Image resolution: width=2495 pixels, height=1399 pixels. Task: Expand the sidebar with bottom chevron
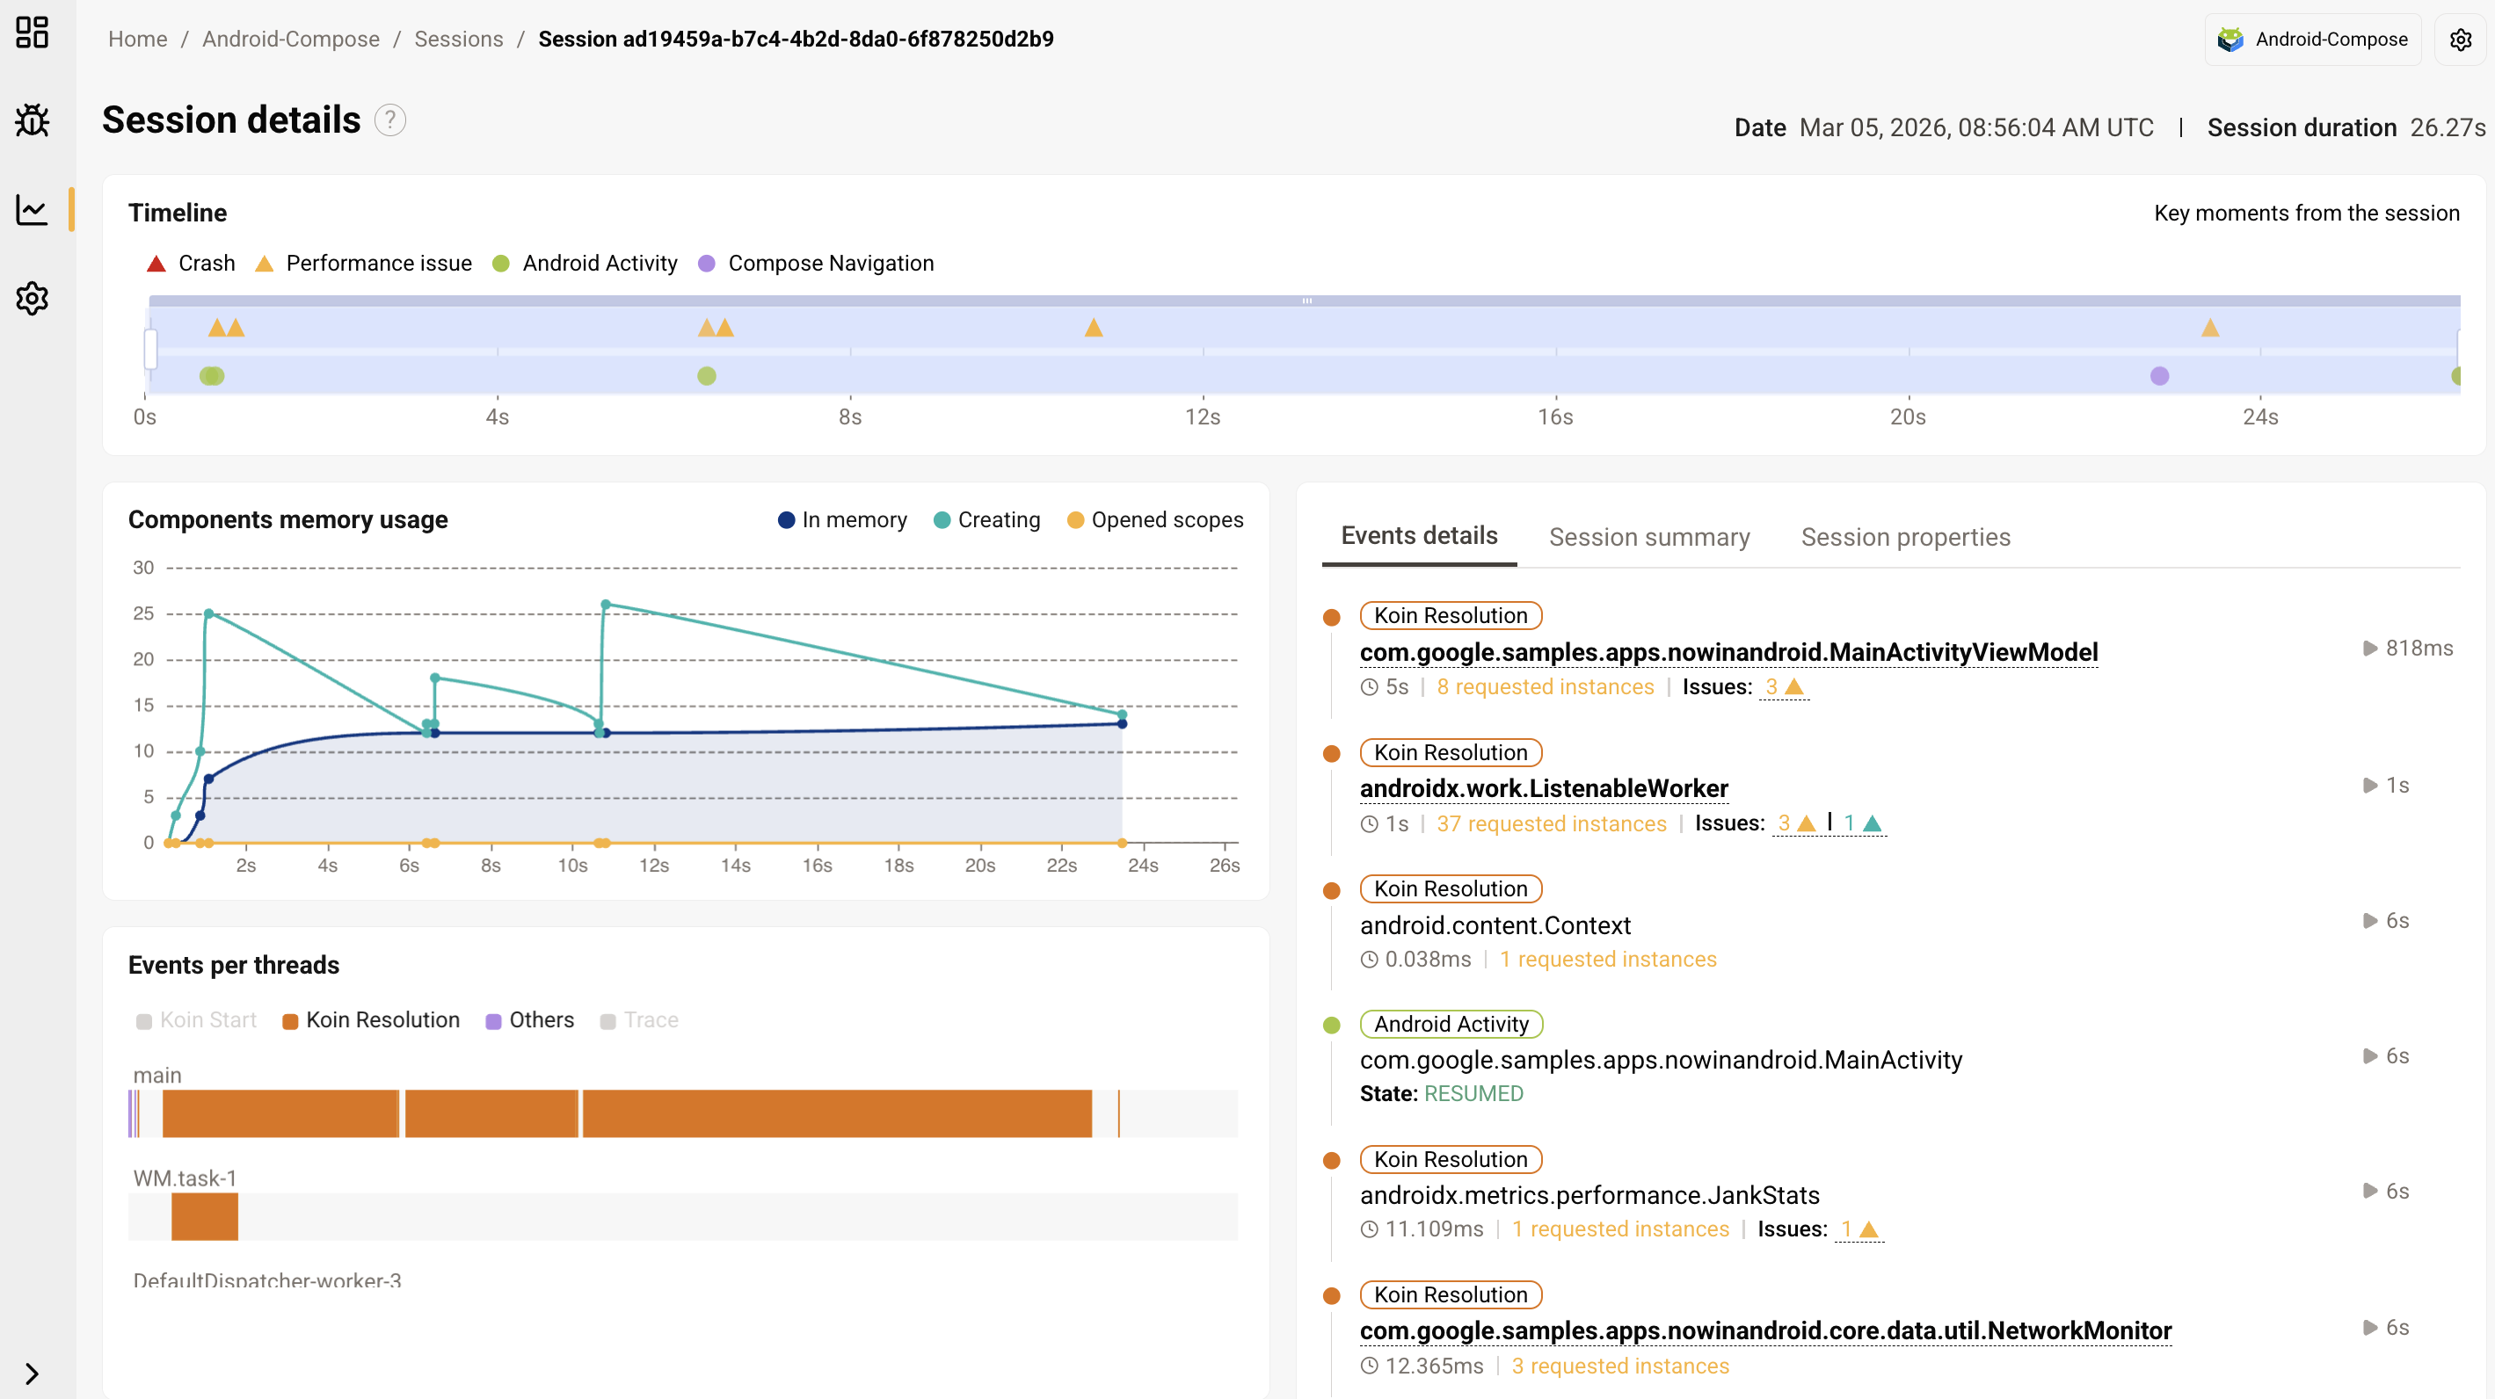pos(32,1373)
